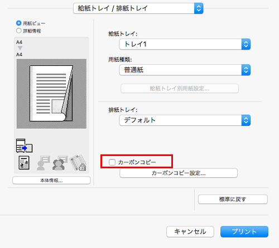Click the blue プリント button

pos(244,232)
